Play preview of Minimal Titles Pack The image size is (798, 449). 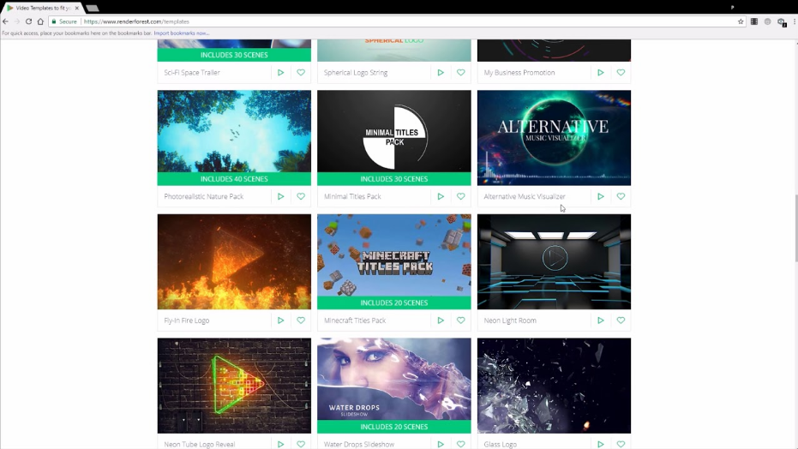[x=441, y=196]
